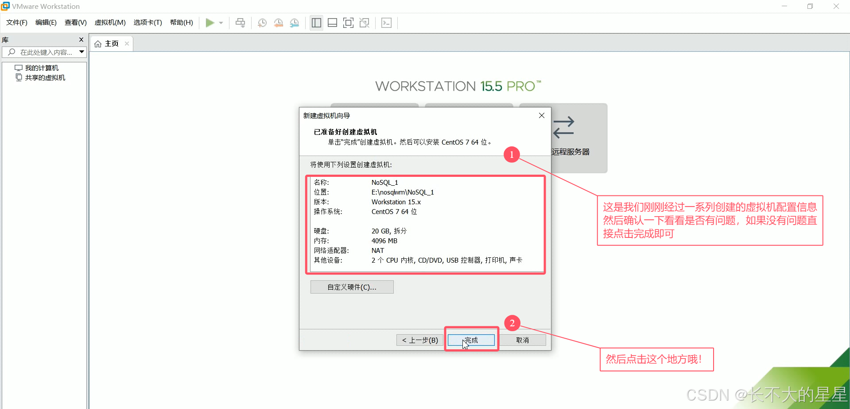Click the home icon on 主页 tab
Image resolution: width=850 pixels, height=409 pixels.
(x=98, y=44)
